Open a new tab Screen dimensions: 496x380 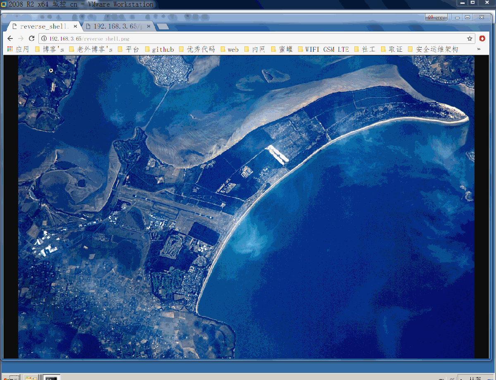(163, 26)
